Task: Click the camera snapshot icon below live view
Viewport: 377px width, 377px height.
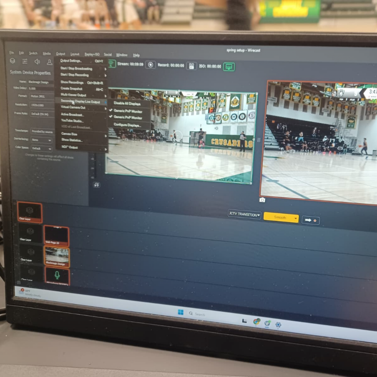Action: pyautogui.click(x=262, y=200)
